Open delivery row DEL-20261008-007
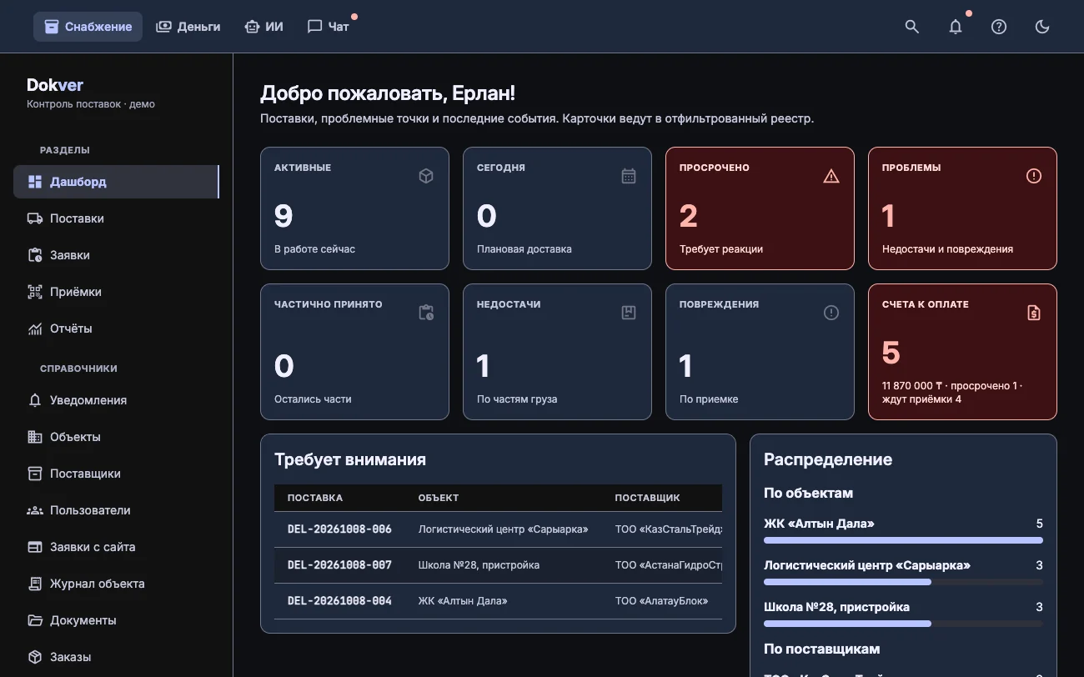 coord(498,565)
